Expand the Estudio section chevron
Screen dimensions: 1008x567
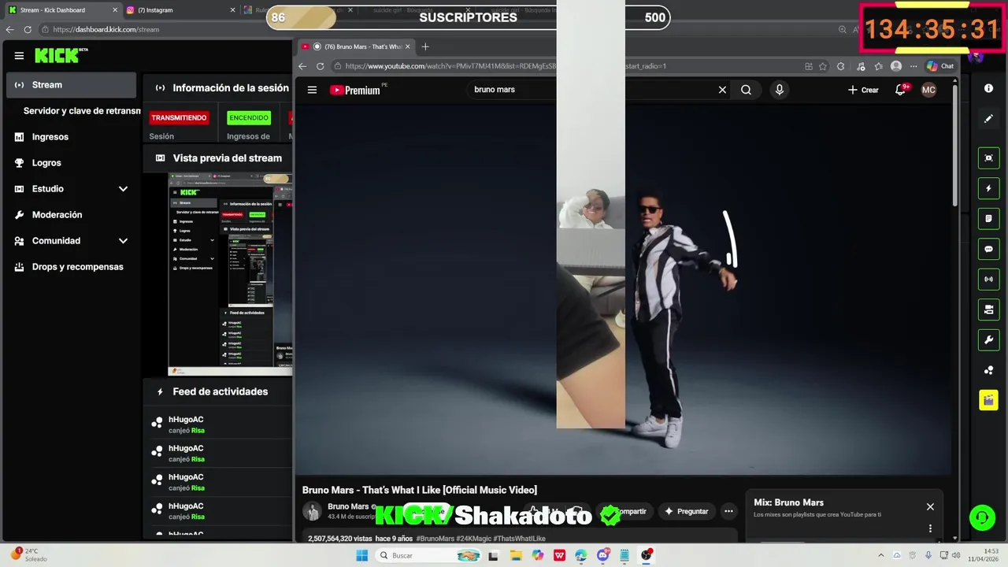tap(123, 189)
